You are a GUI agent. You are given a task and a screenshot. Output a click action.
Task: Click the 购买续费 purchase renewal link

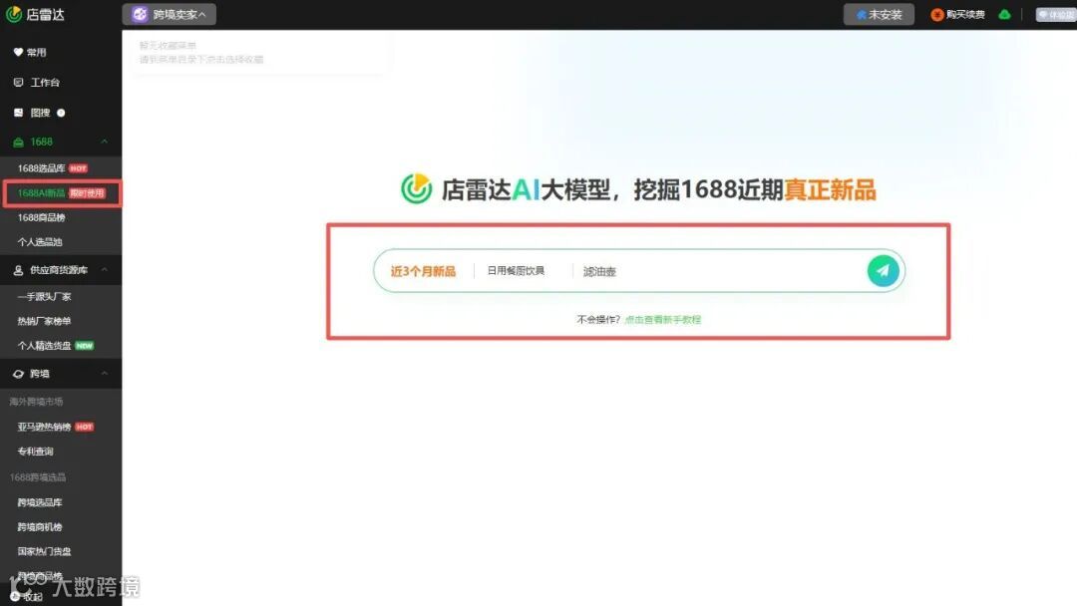click(x=957, y=14)
